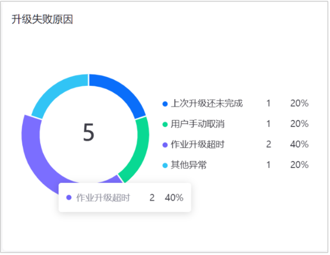
Task: Click the blue dot beside 上次升级还未完成
Action: pyautogui.click(x=165, y=104)
